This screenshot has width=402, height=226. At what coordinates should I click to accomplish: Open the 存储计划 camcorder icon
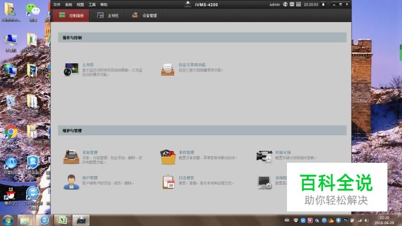click(x=264, y=156)
